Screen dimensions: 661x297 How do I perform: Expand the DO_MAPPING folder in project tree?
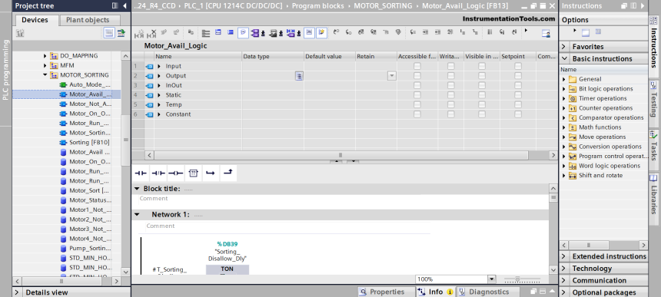point(45,55)
